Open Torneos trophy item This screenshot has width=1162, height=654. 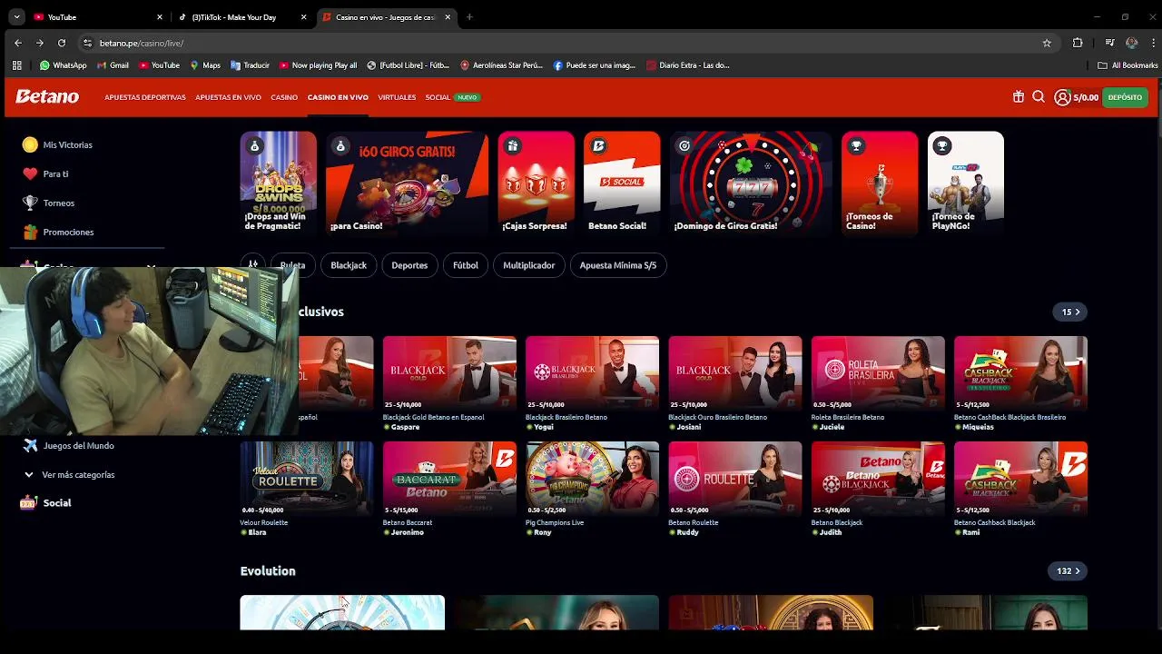click(x=49, y=203)
